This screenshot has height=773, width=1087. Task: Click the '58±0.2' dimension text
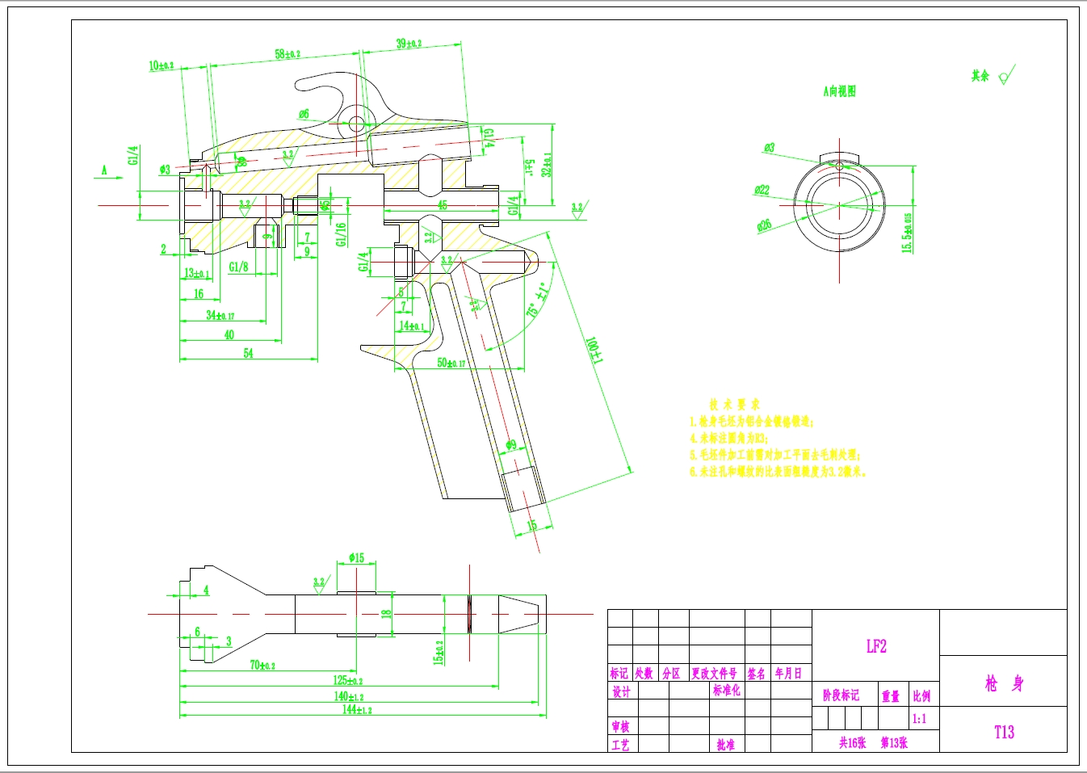(x=287, y=55)
